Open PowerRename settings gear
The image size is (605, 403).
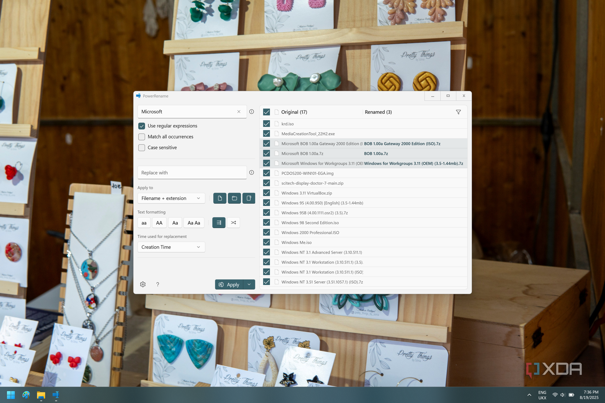[x=143, y=284]
